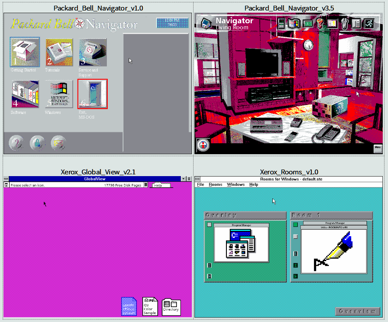Click the round info icon in Living Room
The height and width of the screenshot is (322, 388).
[203, 145]
